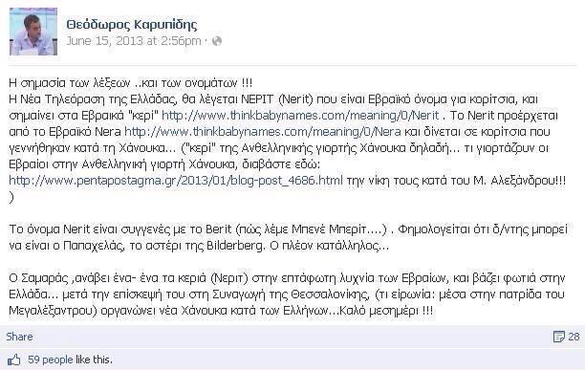Click the globe public-privacy icon
Screen dimensions: 585x371
tap(217, 41)
